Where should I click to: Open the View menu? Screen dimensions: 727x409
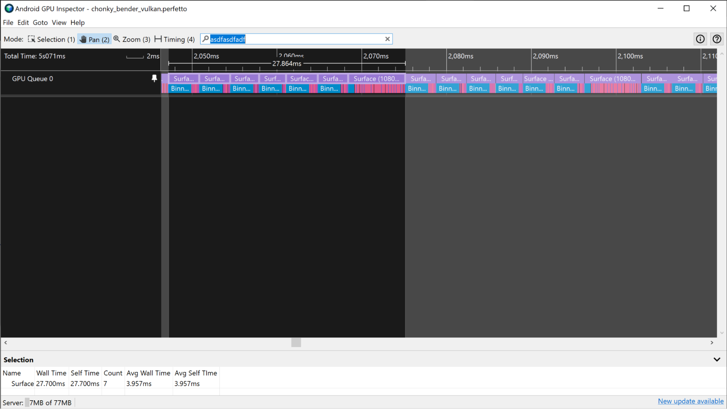click(59, 22)
